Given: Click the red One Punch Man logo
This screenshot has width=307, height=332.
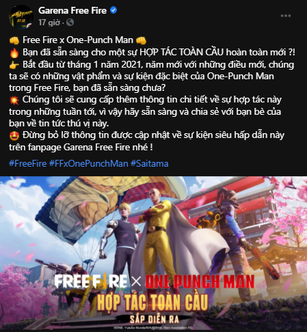Looking at the screenshot, I should (200, 281).
